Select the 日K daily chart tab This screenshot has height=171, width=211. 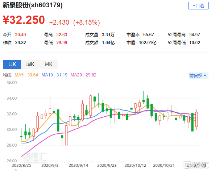click(12, 64)
